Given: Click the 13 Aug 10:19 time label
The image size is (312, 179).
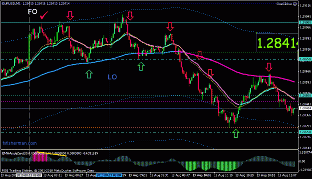Looking at the screenshot, I should click(223, 176).
